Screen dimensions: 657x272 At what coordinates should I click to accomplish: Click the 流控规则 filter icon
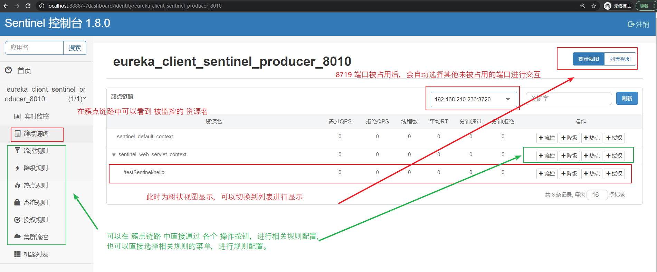pos(17,150)
